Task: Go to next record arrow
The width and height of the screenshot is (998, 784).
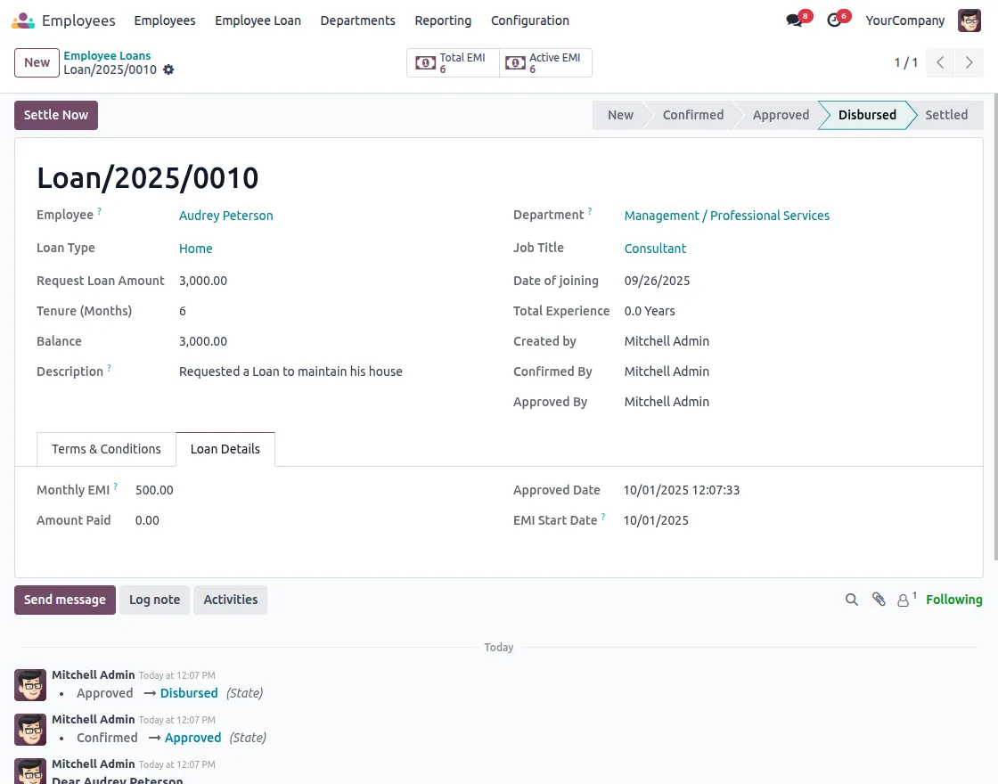Action: pyautogui.click(x=969, y=62)
